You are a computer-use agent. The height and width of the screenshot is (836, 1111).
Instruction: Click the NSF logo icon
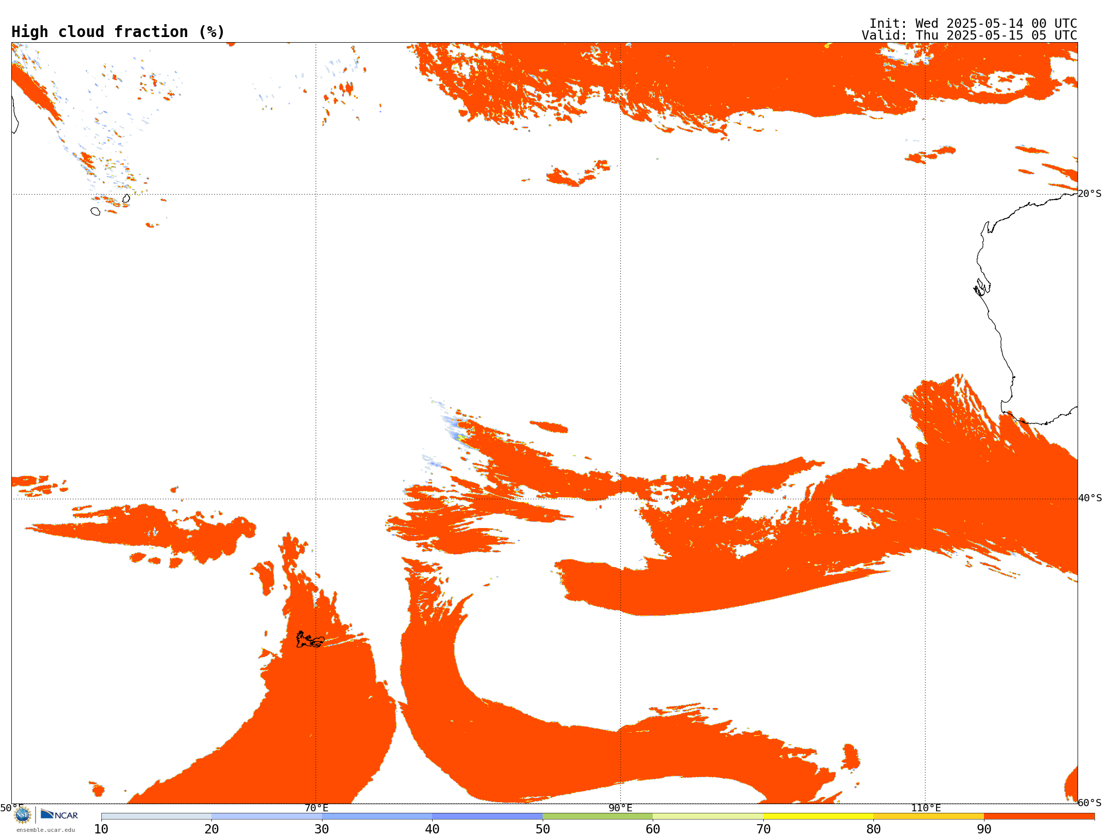[23, 815]
